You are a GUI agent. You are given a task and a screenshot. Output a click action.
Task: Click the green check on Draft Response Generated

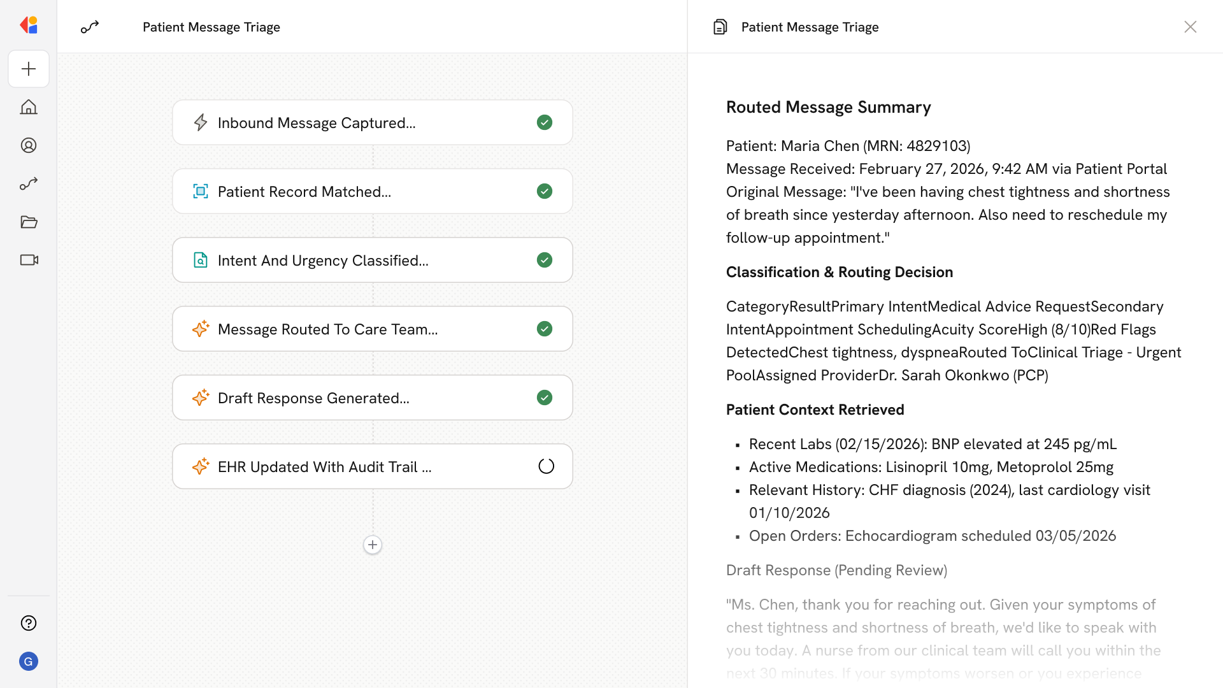[545, 398]
